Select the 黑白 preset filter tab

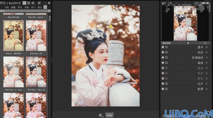tap(20, 7)
